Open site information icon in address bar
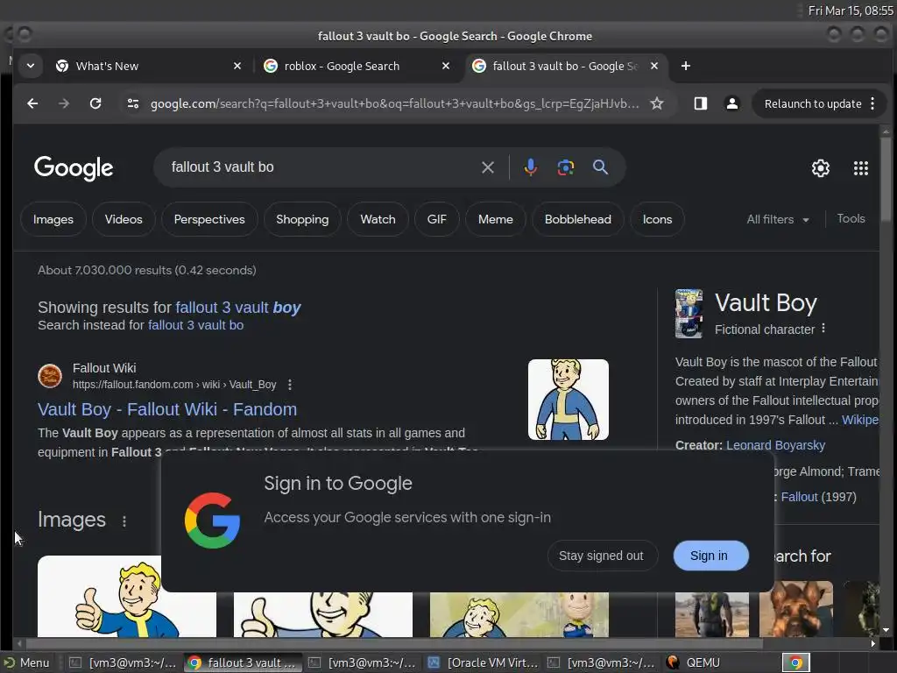Viewport: 897px width, 673px height. (x=133, y=103)
